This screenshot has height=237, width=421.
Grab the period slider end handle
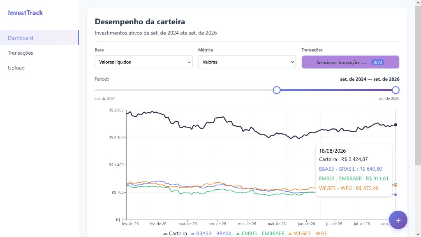click(x=396, y=90)
